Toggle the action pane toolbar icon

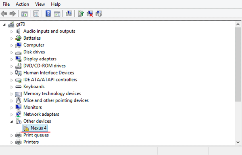pos(57,14)
